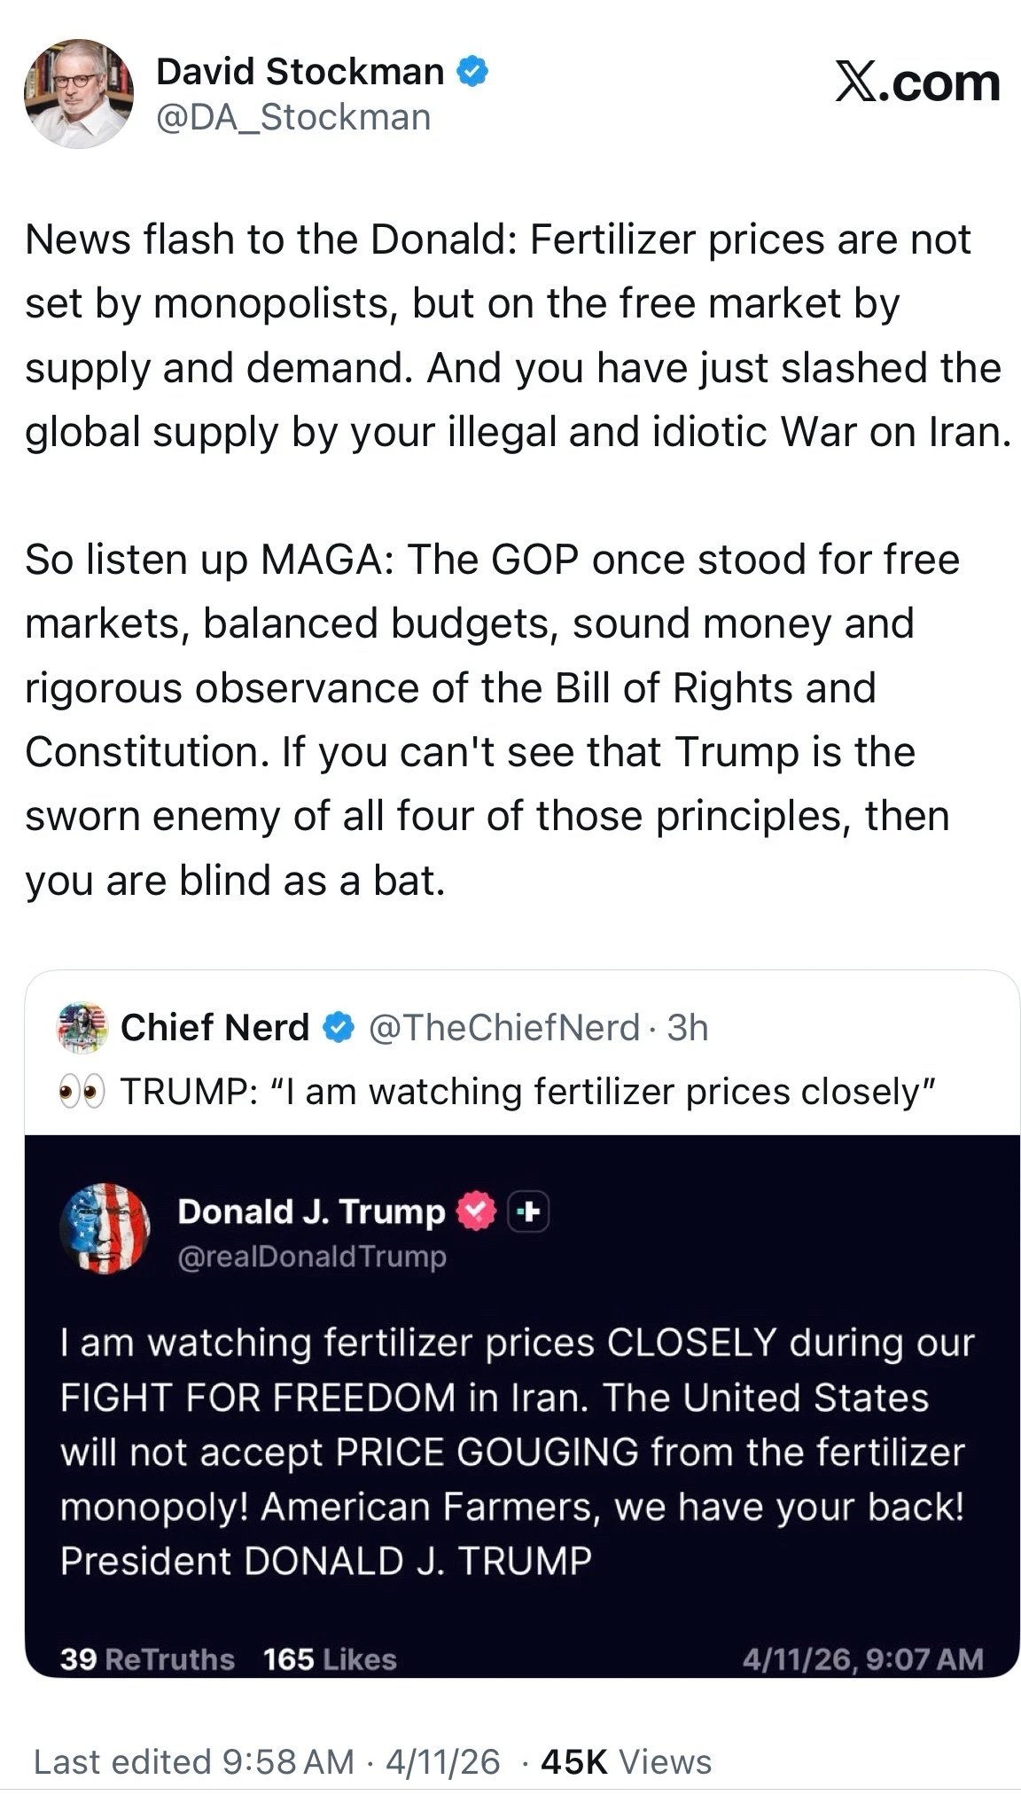Viewport: 1021px width, 1811px height.
Task: Open the @TheChiefNerd handle
Action: point(503,1028)
